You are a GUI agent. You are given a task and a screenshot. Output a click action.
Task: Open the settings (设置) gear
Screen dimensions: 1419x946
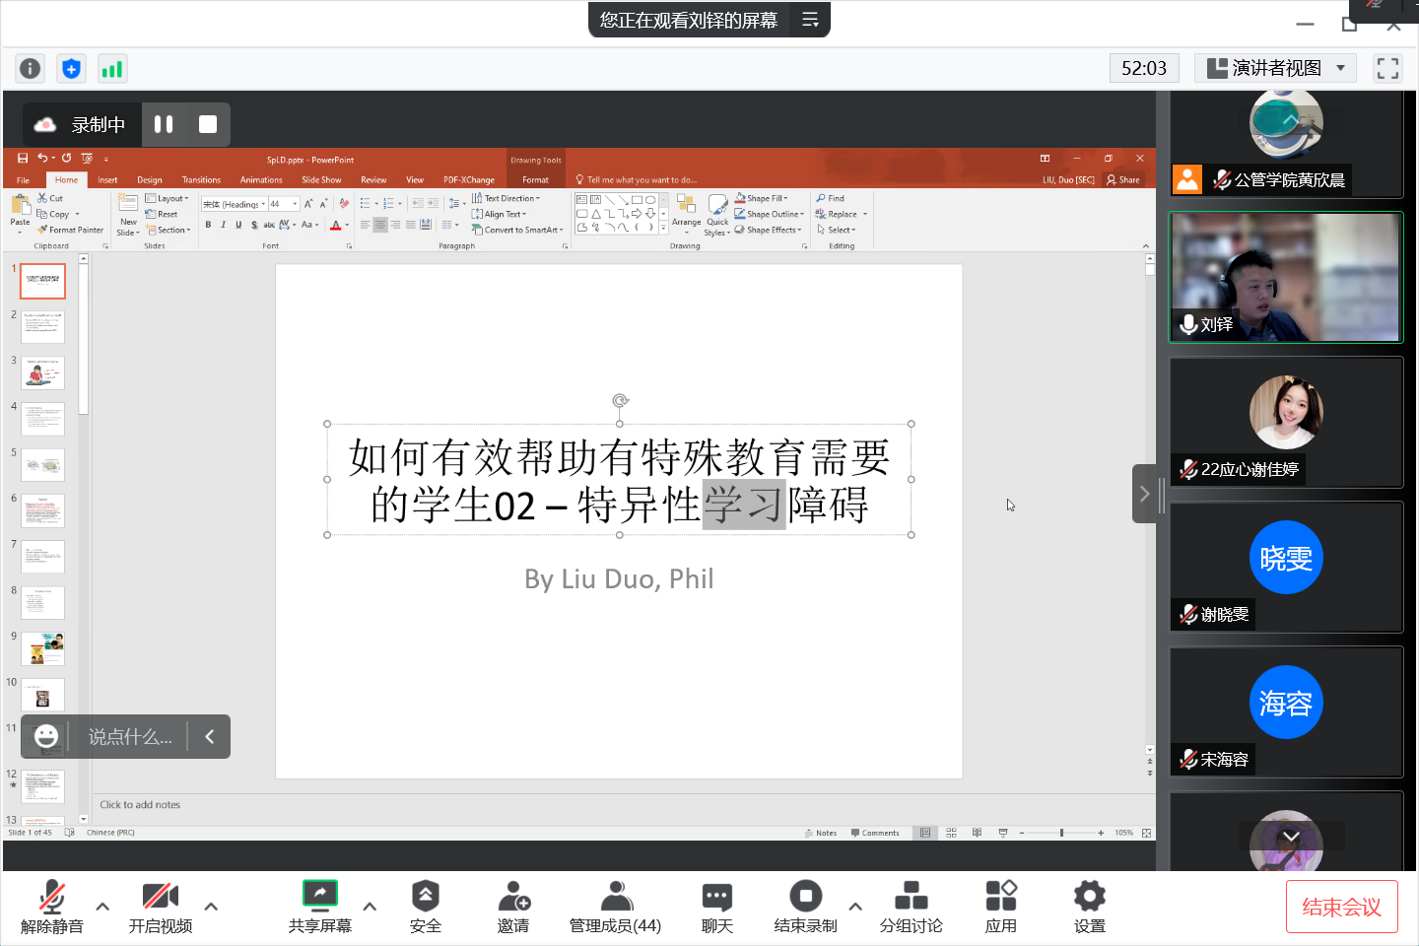(1089, 907)
